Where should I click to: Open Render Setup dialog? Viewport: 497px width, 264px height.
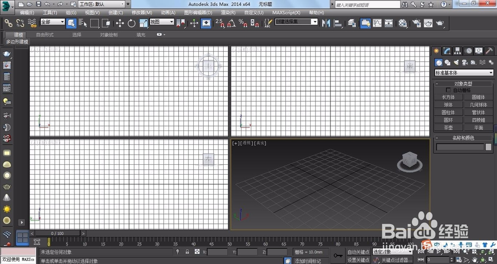coord(416,23)
